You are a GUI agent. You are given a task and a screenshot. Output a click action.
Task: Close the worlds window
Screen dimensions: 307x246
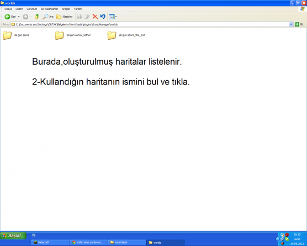304,3
